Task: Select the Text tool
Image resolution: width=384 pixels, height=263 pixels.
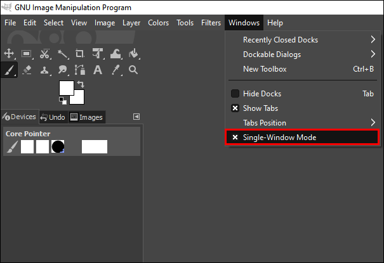Action: [98, 70]
